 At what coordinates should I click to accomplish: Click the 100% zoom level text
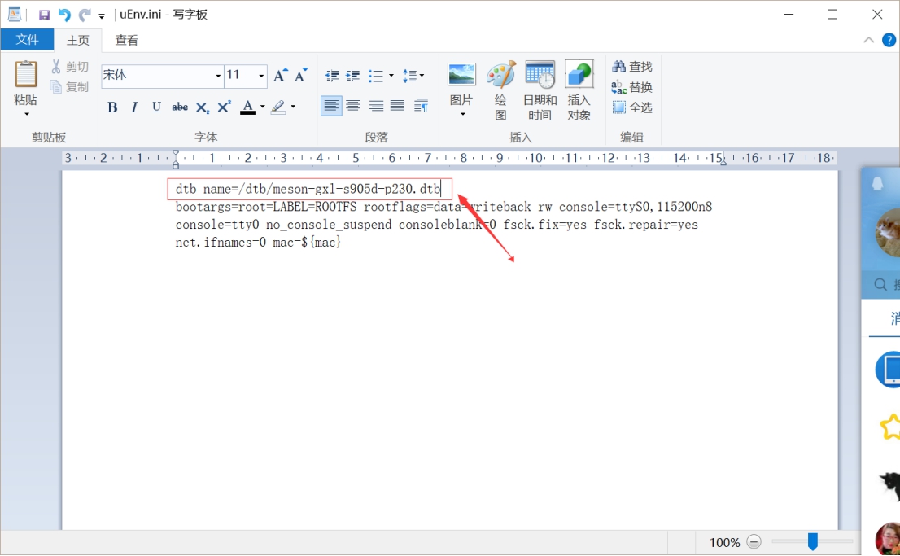[724, 542]
